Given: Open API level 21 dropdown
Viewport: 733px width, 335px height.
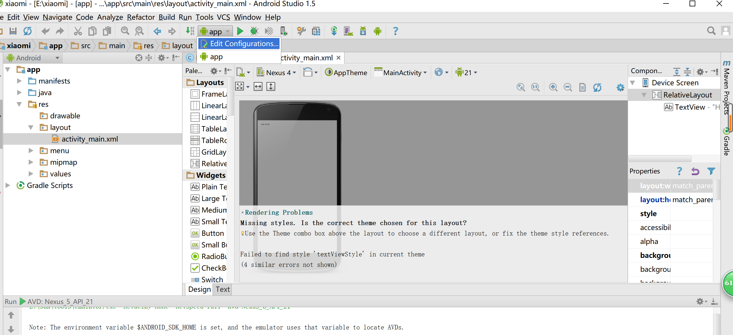Looking at the screenshot, I should pos(466,73).
